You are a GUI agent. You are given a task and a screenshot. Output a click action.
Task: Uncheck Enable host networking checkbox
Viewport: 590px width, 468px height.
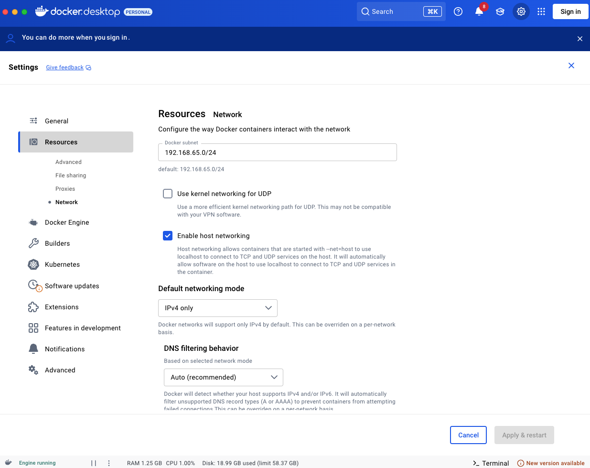168,236
